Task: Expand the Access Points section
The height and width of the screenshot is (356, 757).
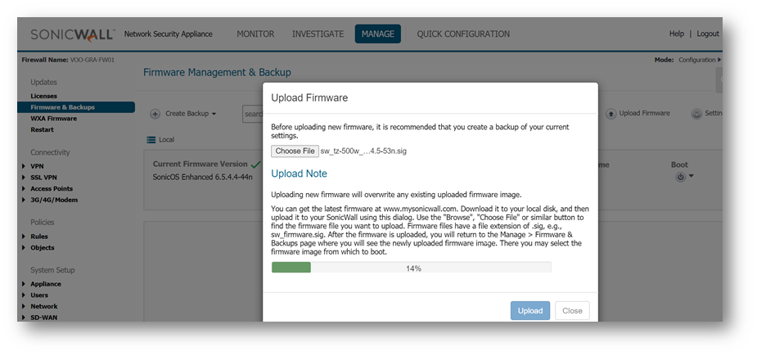Action: 23,189
